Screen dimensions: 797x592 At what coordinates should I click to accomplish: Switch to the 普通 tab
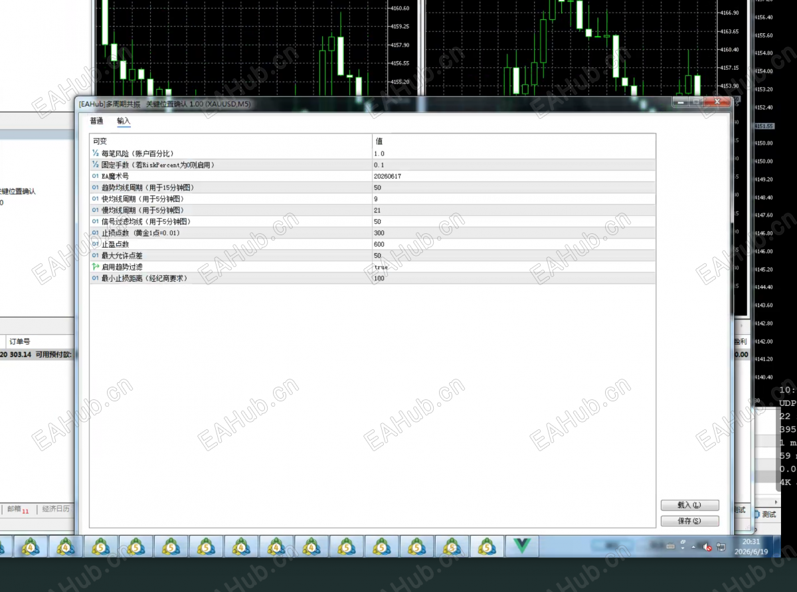tap(96, 121)
